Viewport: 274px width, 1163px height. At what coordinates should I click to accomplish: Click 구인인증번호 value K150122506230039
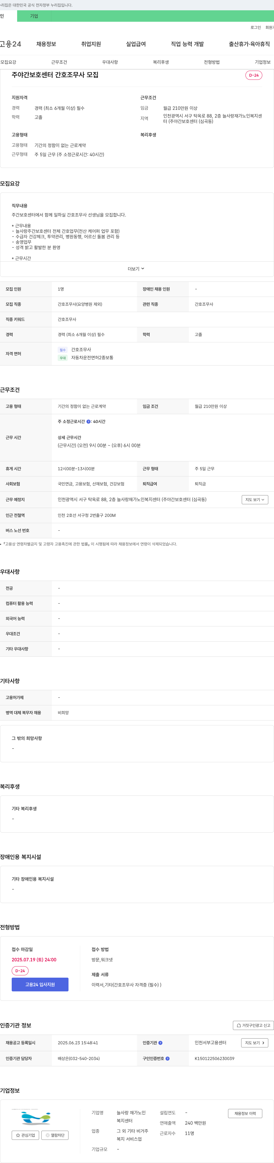pos(215,1058)
